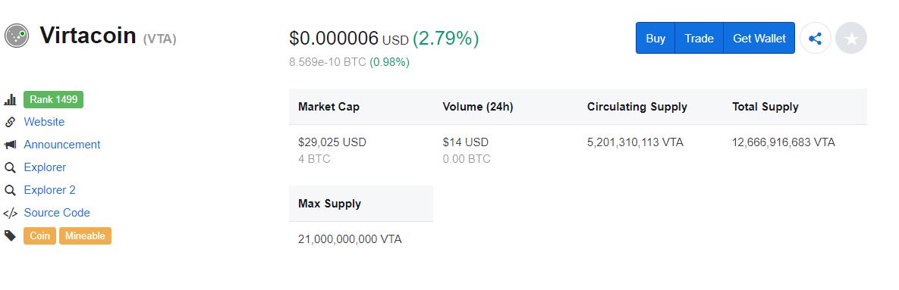This screenshot has height=290, width=899.
Task: Click the megaphone Announcement icon
Action: tap(10, 145)
